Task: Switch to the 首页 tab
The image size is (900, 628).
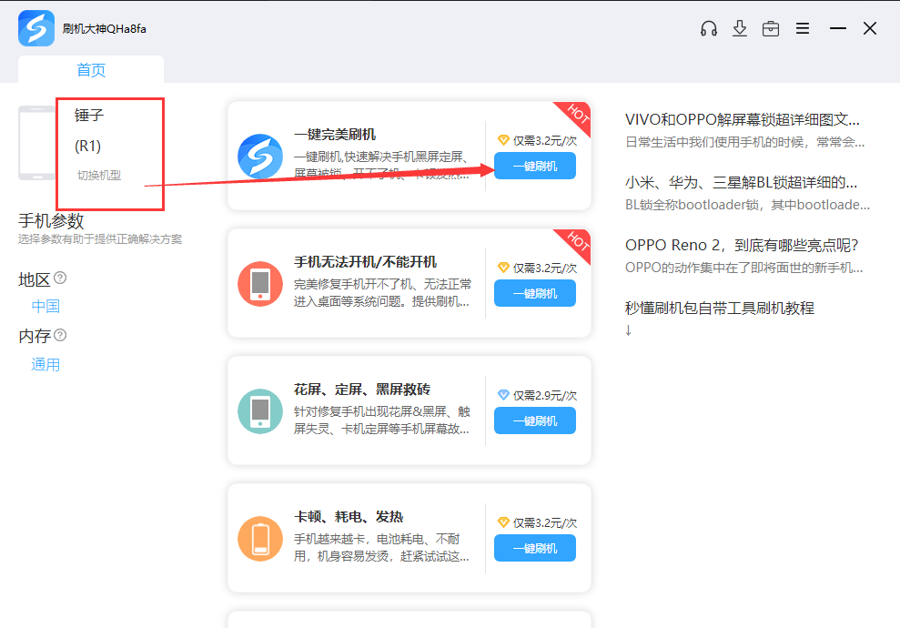Action: tap(91, 69)
